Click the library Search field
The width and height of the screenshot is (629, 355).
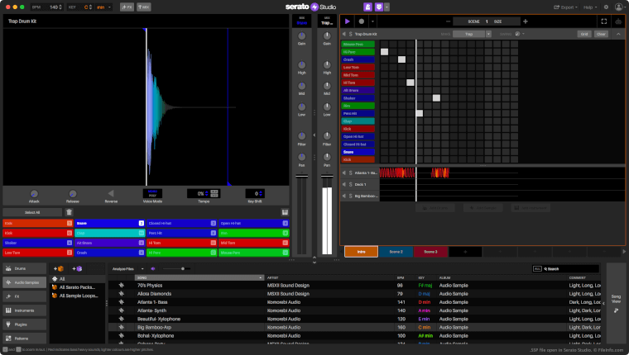571,268
